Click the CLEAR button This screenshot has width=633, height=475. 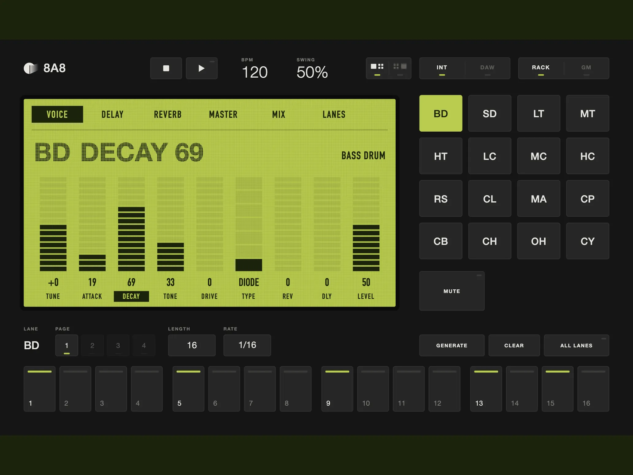click(x=514, y=345)
